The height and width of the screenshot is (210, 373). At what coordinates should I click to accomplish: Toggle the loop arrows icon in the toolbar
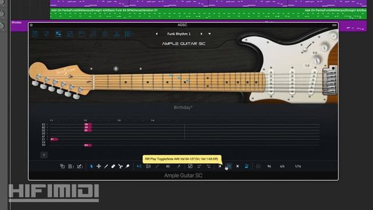click(199, 166)
